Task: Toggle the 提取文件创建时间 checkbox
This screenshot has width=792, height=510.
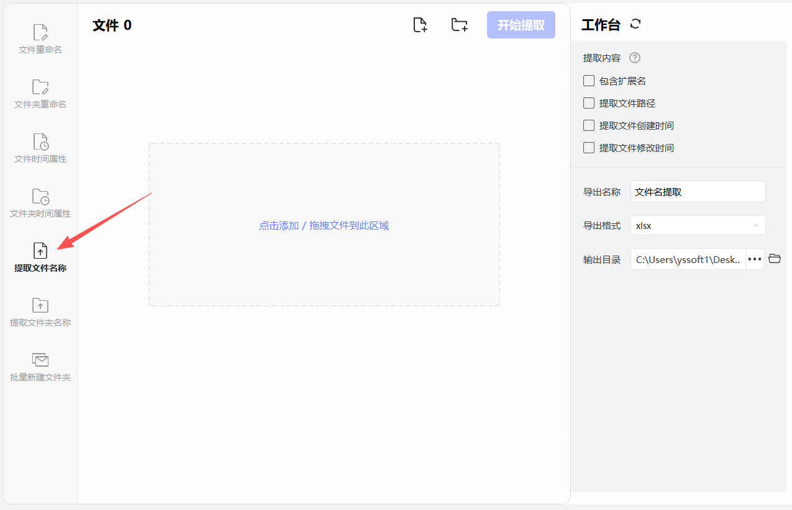Action: click(x=589, y=125)
